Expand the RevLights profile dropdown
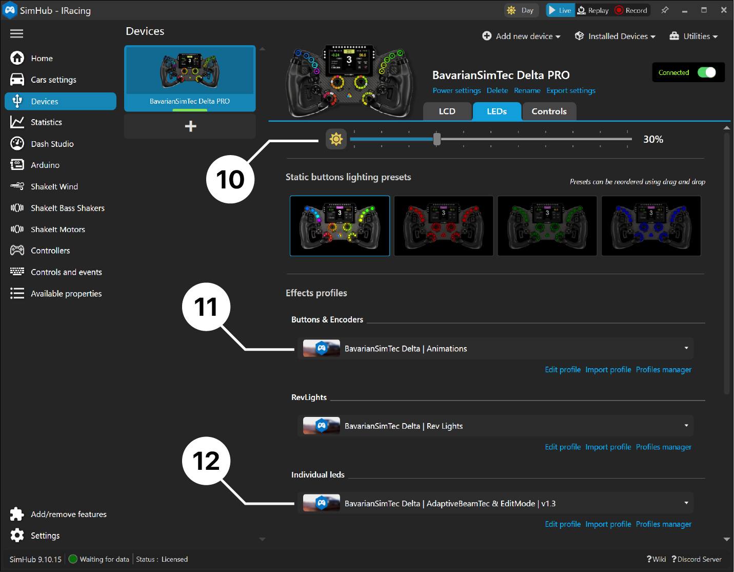Viewport: 734px width, 572px height. tap(686, 426)
